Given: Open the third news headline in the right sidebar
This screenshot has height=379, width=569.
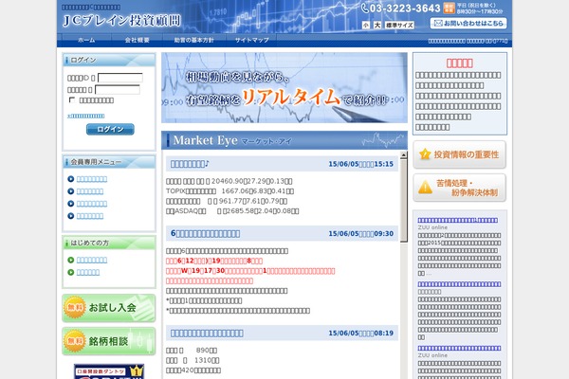Looking at the screenshot, I should [459, 348].
